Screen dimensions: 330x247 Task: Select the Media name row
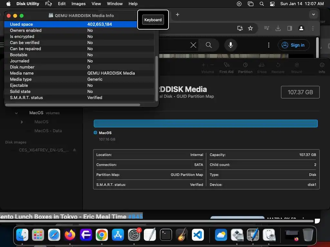[80, 73]
